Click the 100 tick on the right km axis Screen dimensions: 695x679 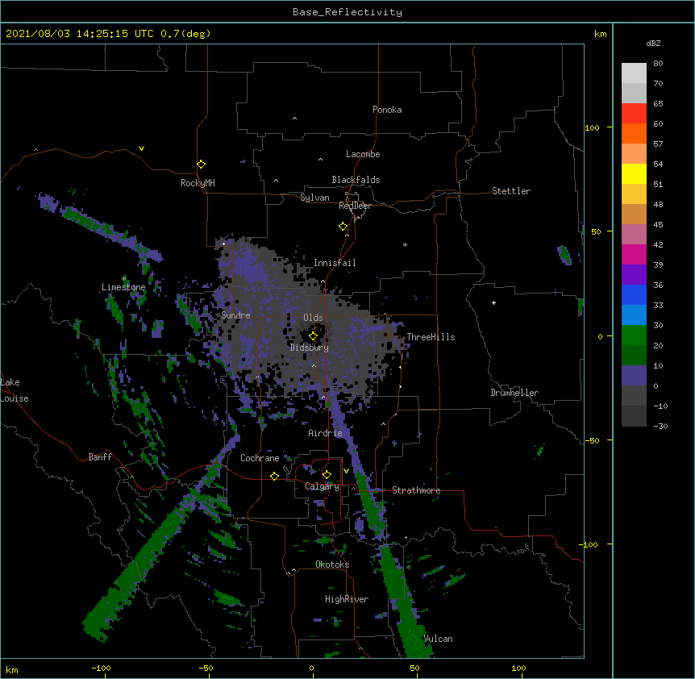pyautogui.click(x=592, y=127)
